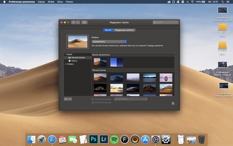Open the Dynamiczny appearance dropdown
The image size is (233, 146).
coord(109,42)
